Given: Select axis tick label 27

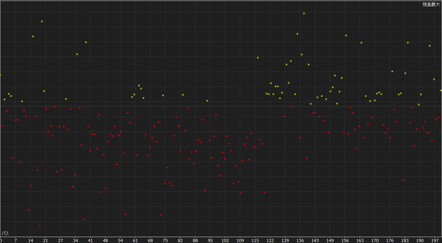Looking at the screenshot, I should point(61,240).
